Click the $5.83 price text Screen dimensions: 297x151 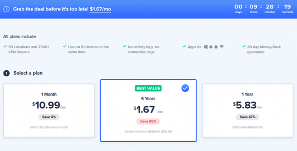tap(247, 105)
